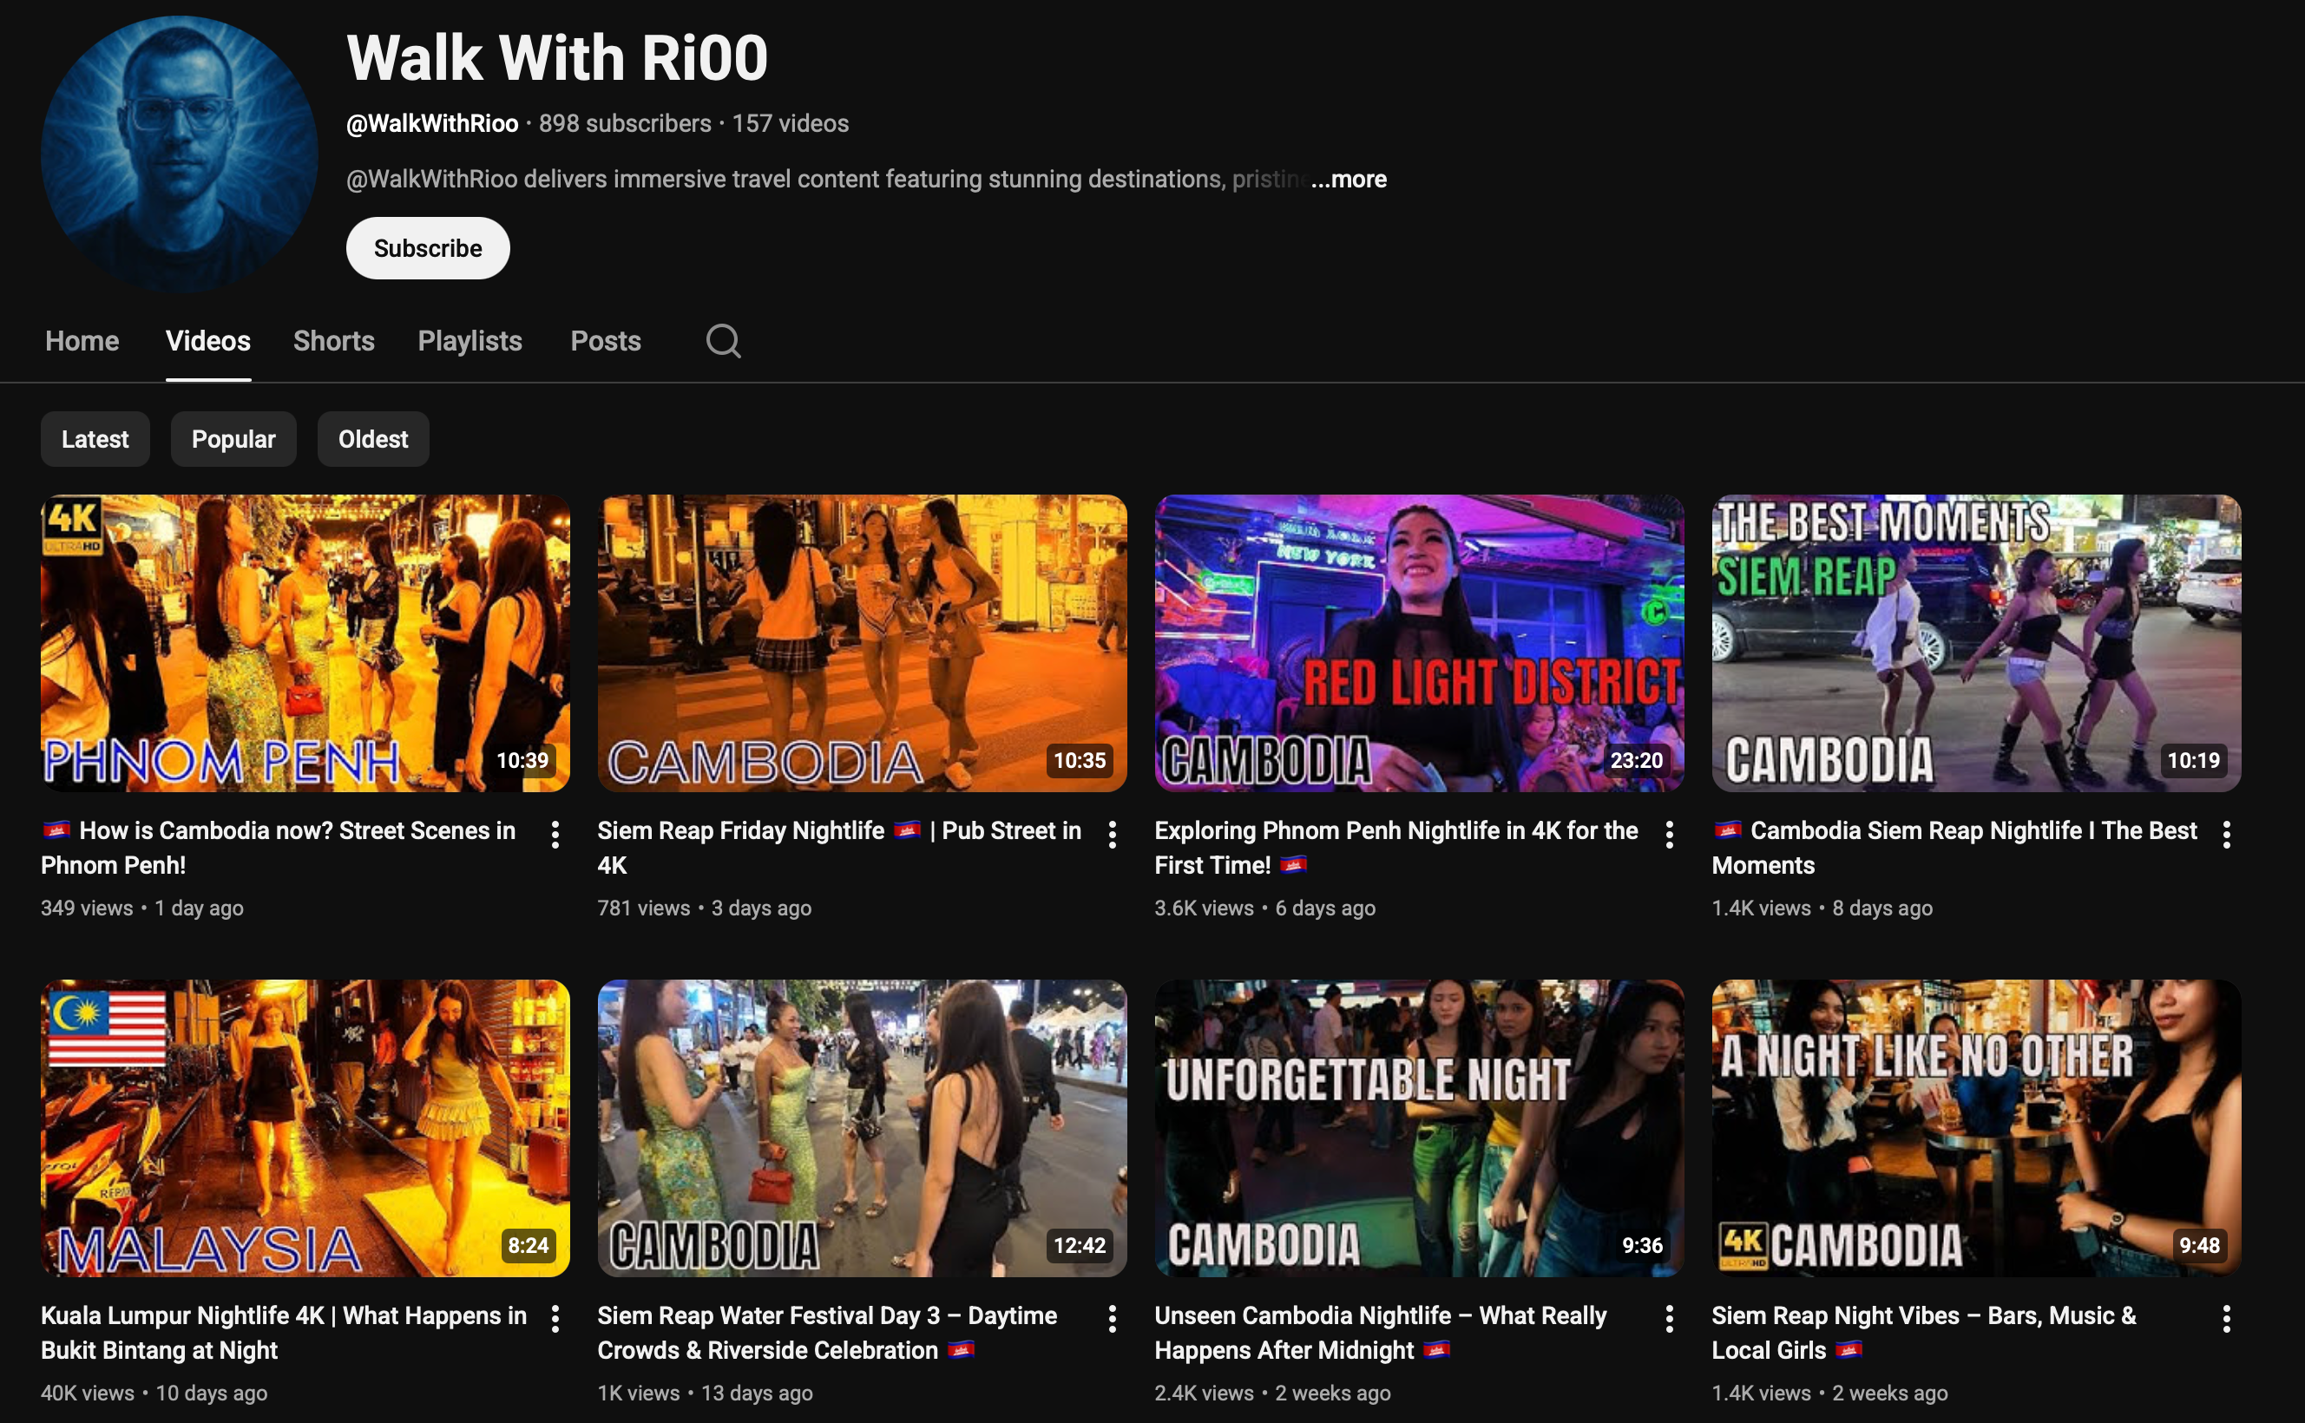The image size is (2305, 1423).
Task: Expand channel description with ...more
Action: point(1348,179)
